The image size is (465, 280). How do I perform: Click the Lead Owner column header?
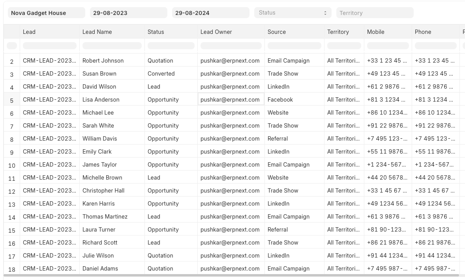tap(216, 32)
